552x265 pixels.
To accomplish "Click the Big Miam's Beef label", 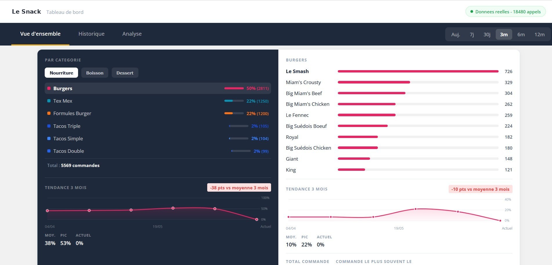I will coord(304,93).
